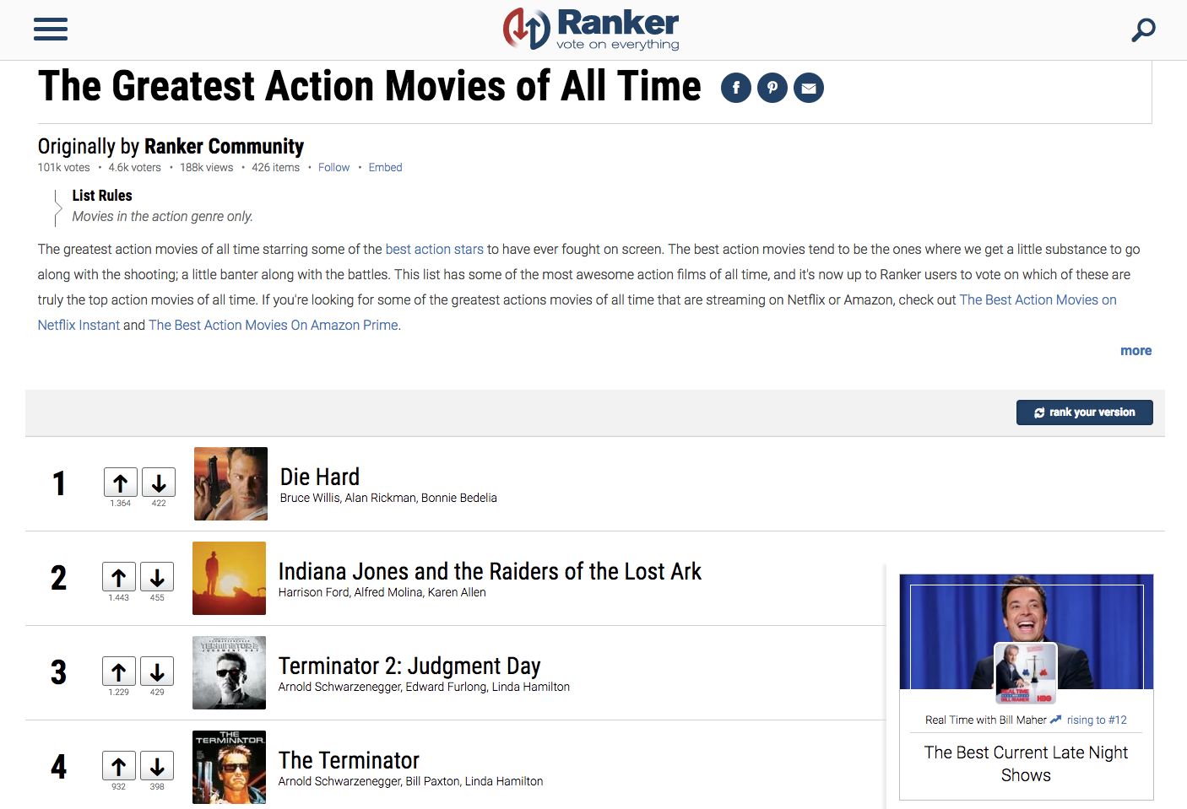Viewport: 1187px width, 809px height.
Task: Follow this list
Action: 333,168
